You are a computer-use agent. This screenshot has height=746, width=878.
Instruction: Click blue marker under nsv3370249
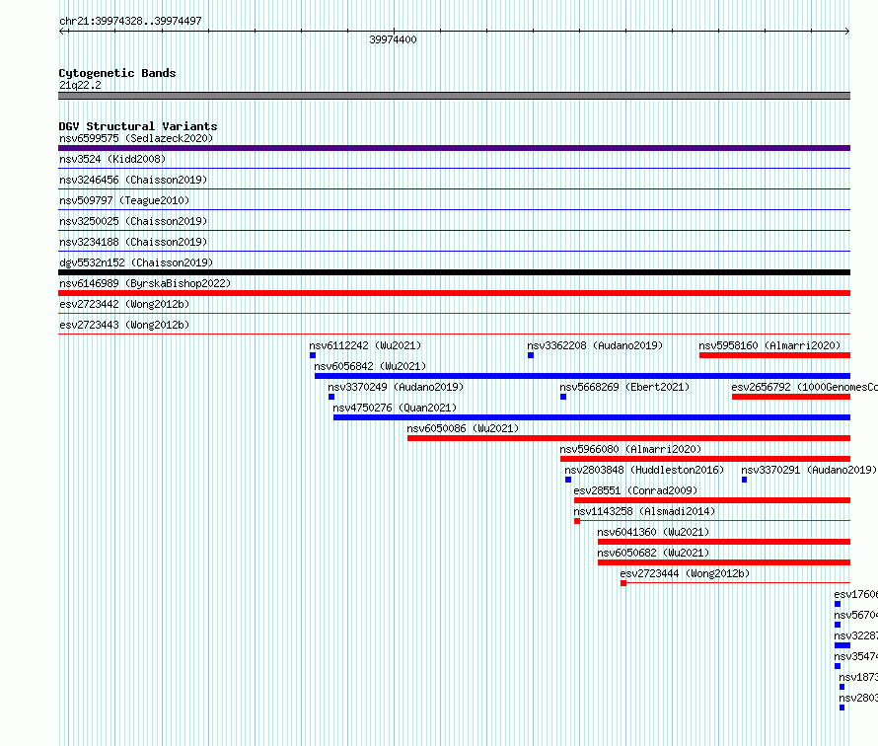pyautogui.click(x=331, y=397)
